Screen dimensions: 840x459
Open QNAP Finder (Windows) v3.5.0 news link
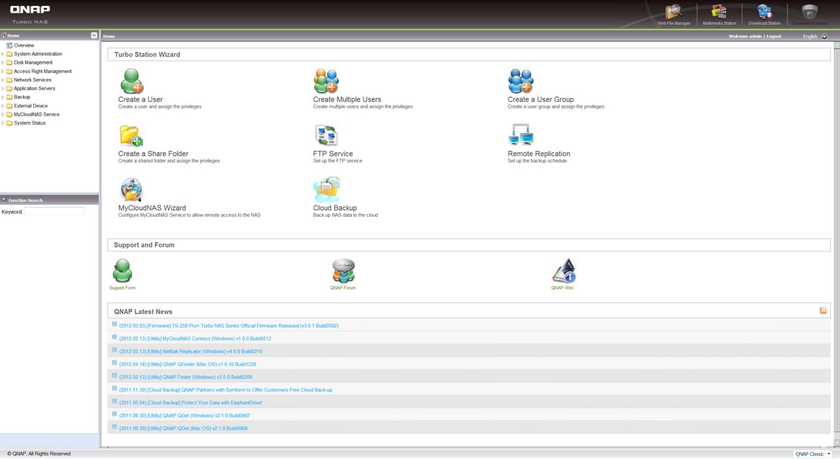(x=186, y=377)
